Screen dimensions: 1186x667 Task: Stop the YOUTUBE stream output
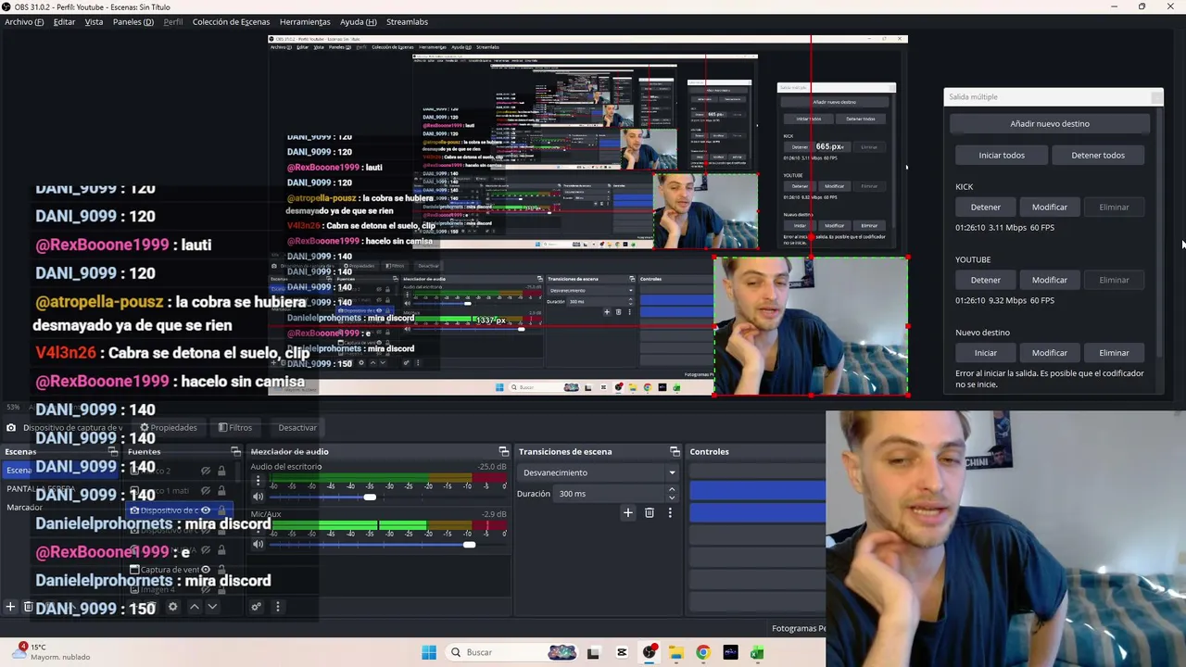tap(986, 280)
